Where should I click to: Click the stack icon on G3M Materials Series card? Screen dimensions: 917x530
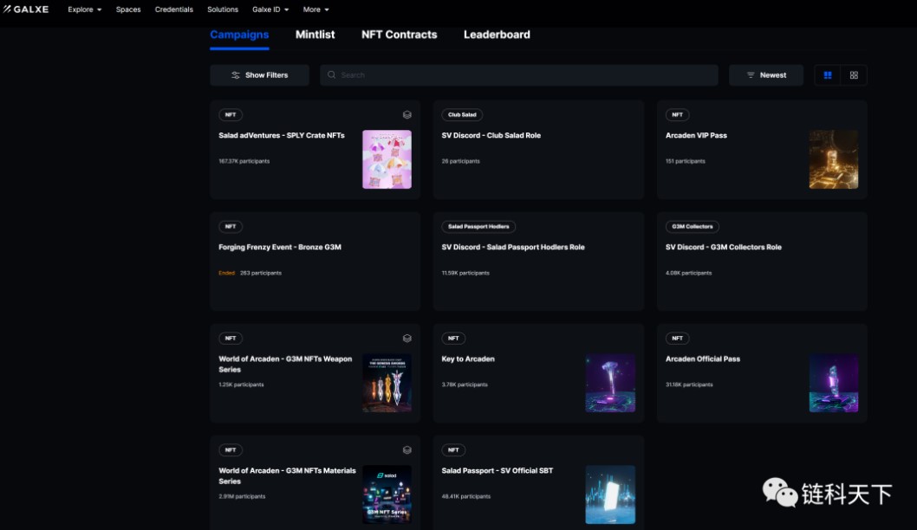coord(407,450)
